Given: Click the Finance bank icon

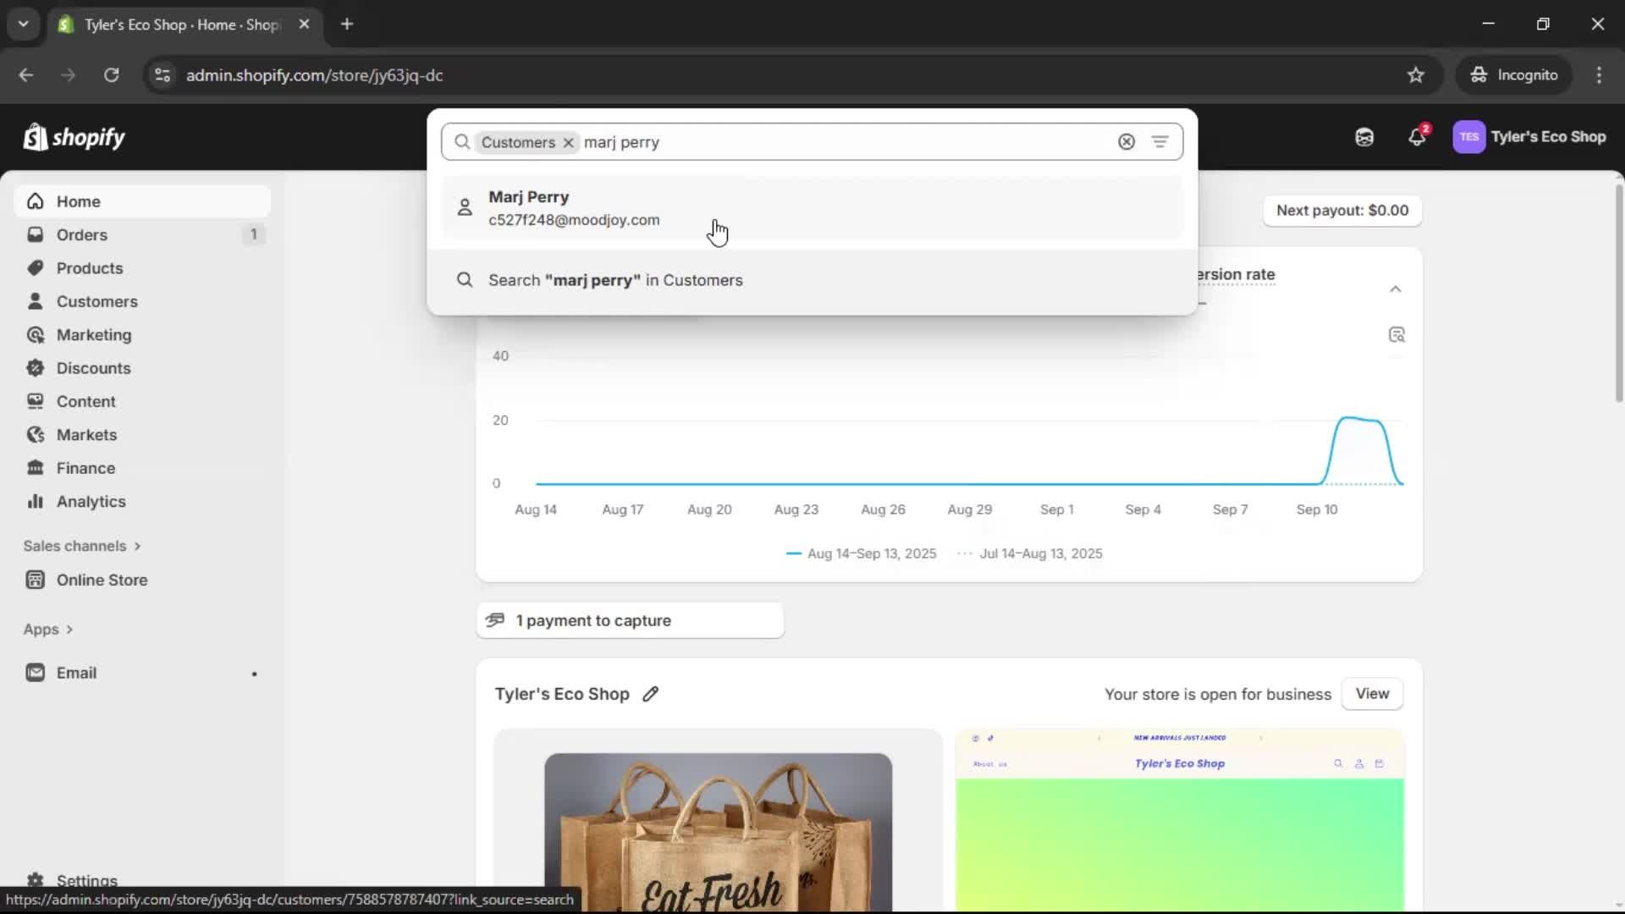Looking at the screenshot, I should [35, 468].
